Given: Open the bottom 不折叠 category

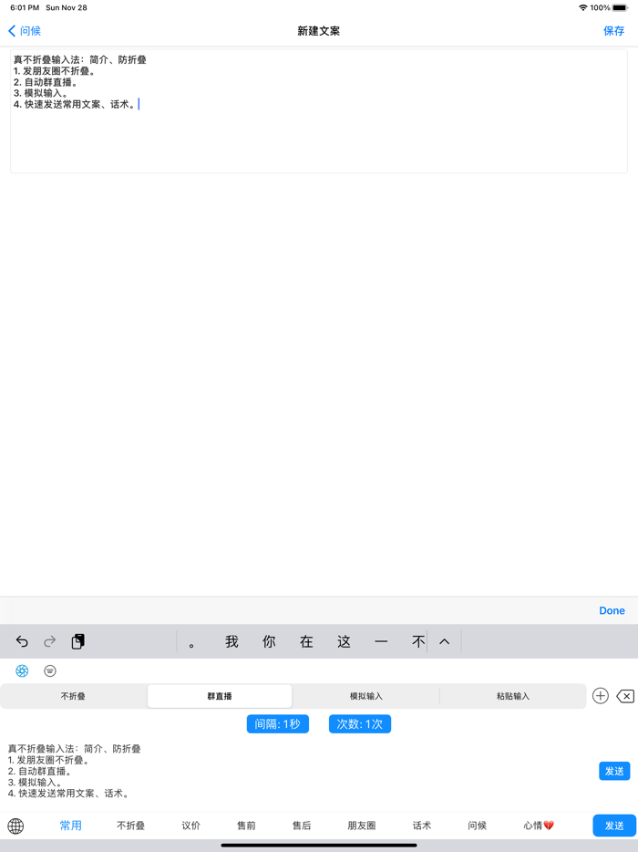Looking at the screenshot, I should (131, 826).
